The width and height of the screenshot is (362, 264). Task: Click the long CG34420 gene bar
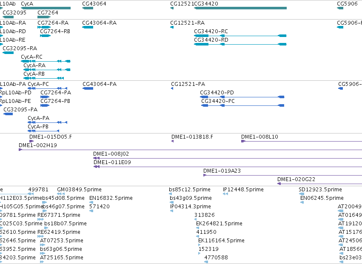tap(240, 8)
